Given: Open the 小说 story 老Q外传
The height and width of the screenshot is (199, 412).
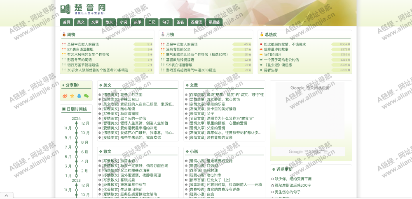Looking at the screenshot, I should (x=214, y=175).
